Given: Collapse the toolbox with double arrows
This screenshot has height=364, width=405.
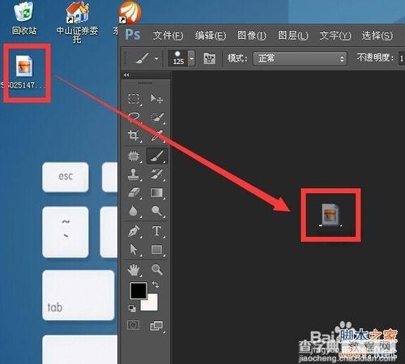Looking at the screenshot, I should click(126, 75).
